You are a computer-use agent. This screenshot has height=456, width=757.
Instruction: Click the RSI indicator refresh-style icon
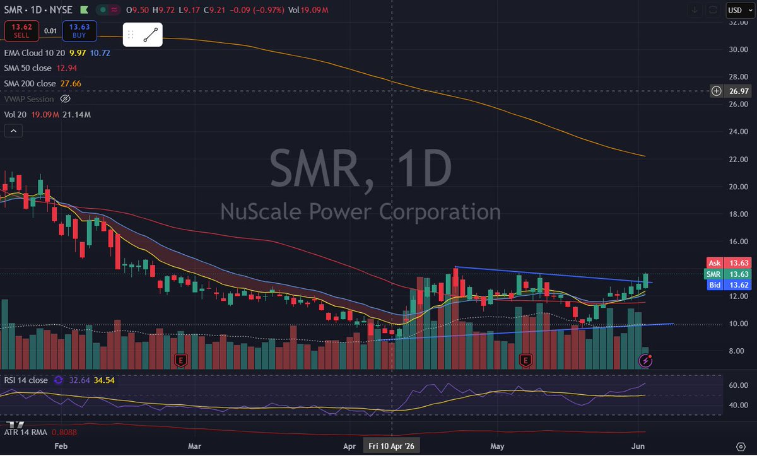click(x=59, y=380)
